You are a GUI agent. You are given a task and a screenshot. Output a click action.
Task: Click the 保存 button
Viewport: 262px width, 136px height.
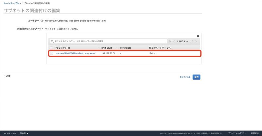pyautogui.click(x=196, y=77)
